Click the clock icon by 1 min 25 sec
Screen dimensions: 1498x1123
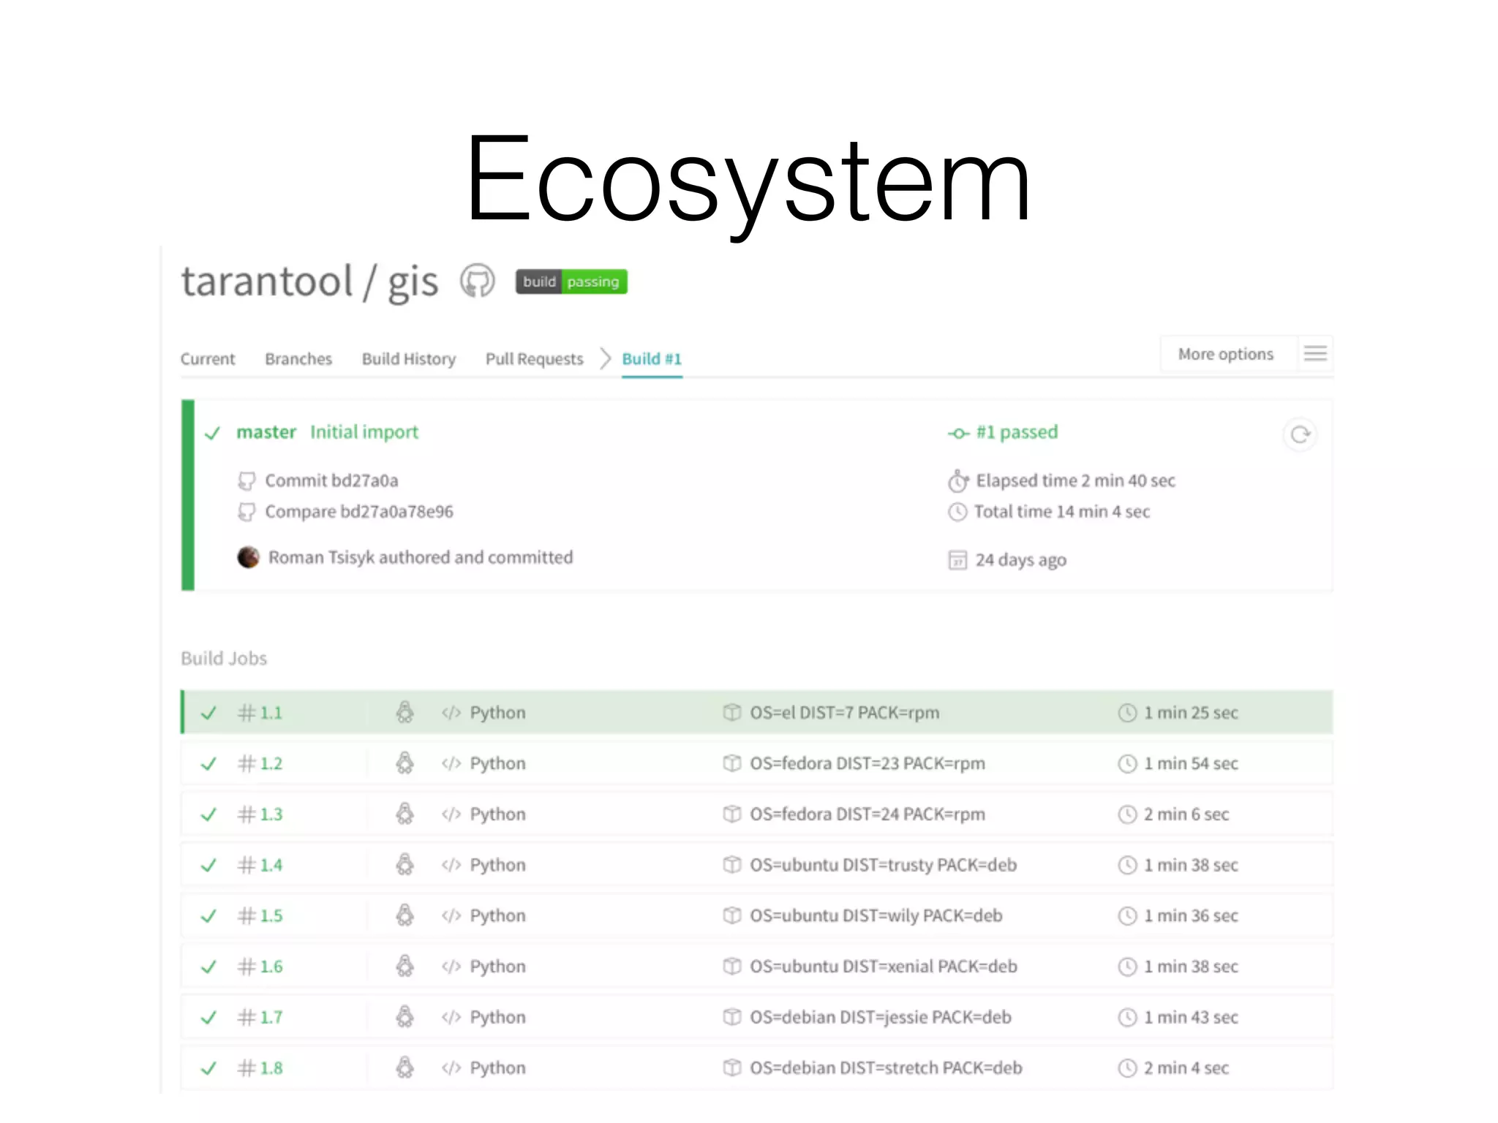[1127, 713]
